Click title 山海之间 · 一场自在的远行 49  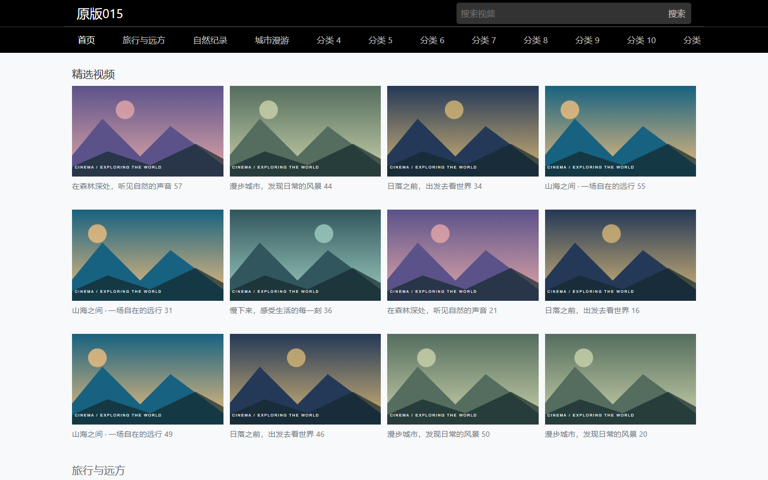pyautogui.click(x=122, y=434)
